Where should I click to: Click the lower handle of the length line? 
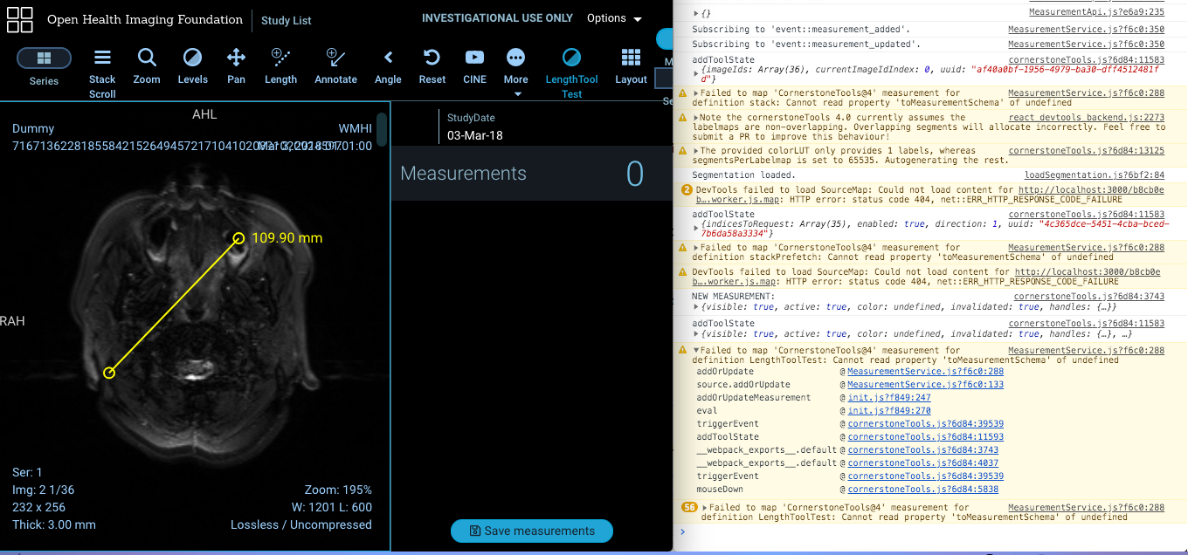(109, 373)
